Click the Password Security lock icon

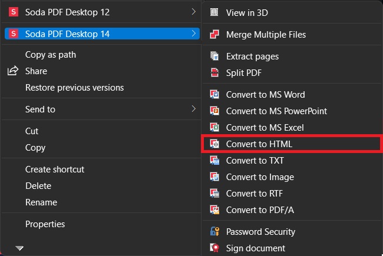pos(214,231)
